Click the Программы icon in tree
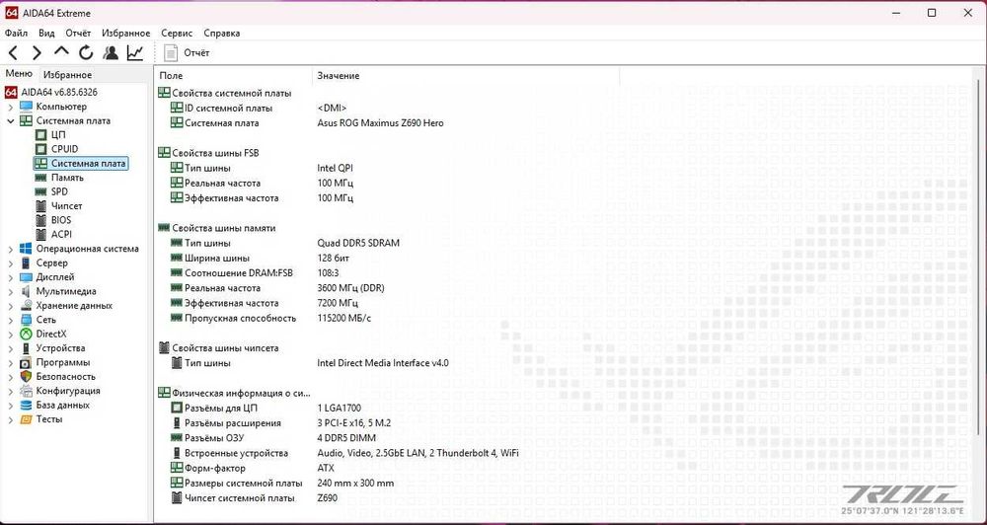Screen dimensions: 987x525 26,362
